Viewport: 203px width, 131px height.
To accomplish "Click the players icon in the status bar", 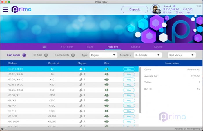I will (3, 128).
